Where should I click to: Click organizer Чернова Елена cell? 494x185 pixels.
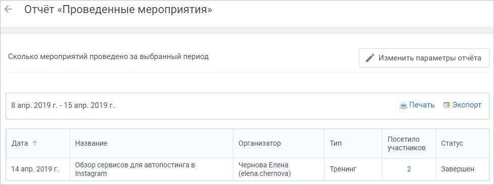(264, 169)
